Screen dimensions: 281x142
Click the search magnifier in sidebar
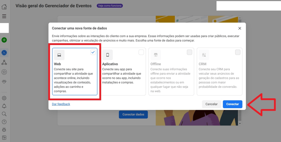point(4,114)
